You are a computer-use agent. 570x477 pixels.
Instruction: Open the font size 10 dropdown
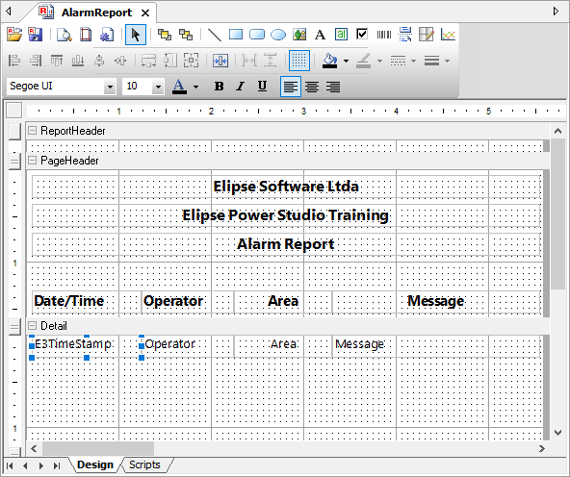click(x=158, y=87)
